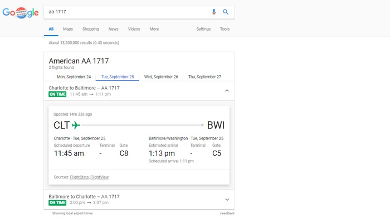
Task: Open the search Tools options
Action: (x=225, y=29)
